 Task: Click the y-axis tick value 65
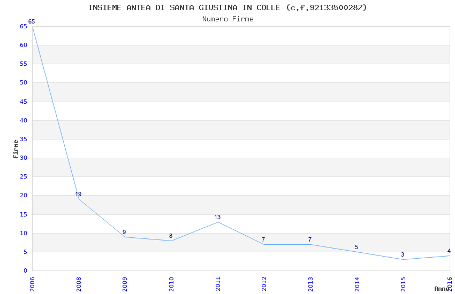coord(24,26)
